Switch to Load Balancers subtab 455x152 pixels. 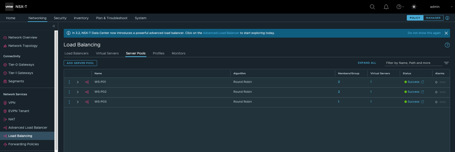point(76,53)
